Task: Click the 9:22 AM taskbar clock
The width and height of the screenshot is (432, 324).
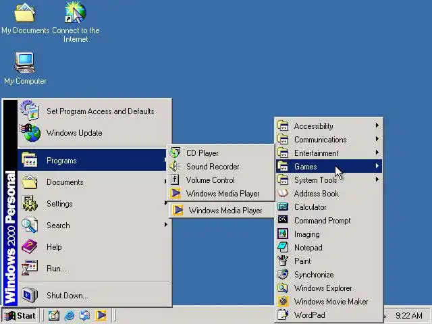Action: coord(409,315)
